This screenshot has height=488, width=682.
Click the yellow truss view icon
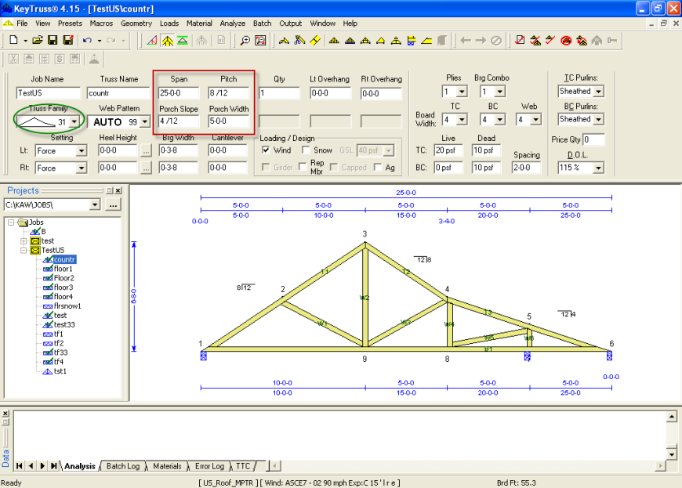168,41
